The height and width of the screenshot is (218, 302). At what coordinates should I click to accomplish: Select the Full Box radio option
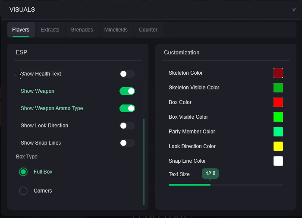click(x=23, y=172)
